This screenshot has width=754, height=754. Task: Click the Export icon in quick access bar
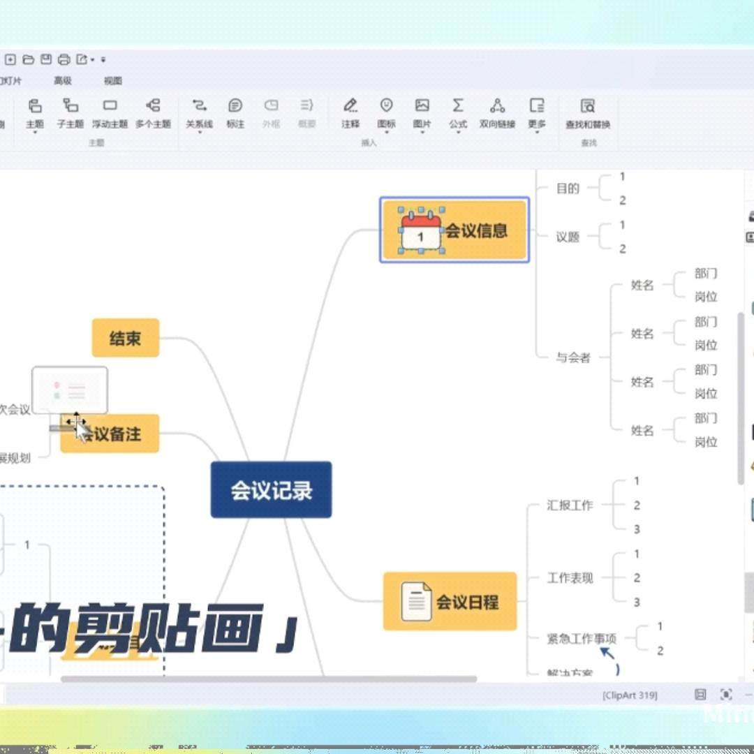click(82, 59)
